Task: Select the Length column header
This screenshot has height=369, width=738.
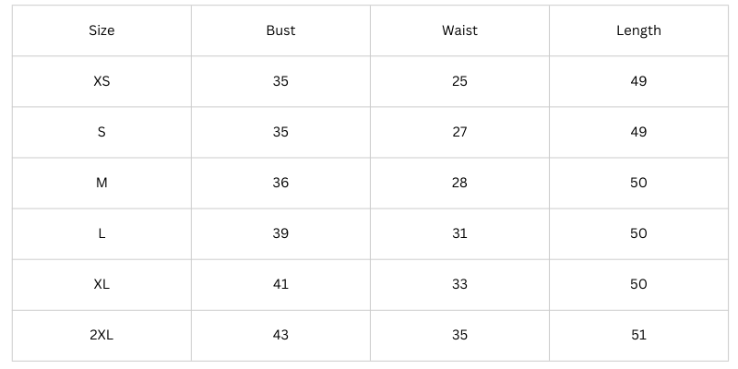Action: pyautogui.click(x=638, y=30)
